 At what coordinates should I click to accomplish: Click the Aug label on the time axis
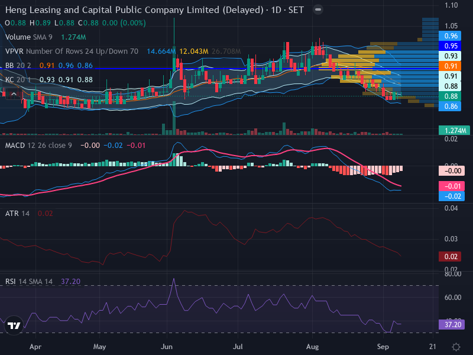(x=312, y=347)
